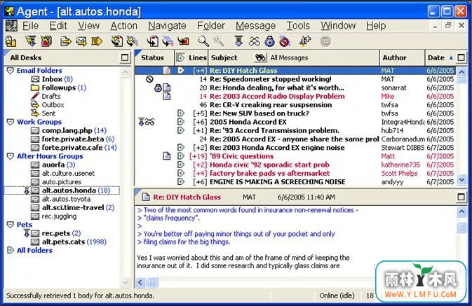Toggle the thread icon in Lines column header
The height and width of the screenshot is (306, 472).
point(181,57)
